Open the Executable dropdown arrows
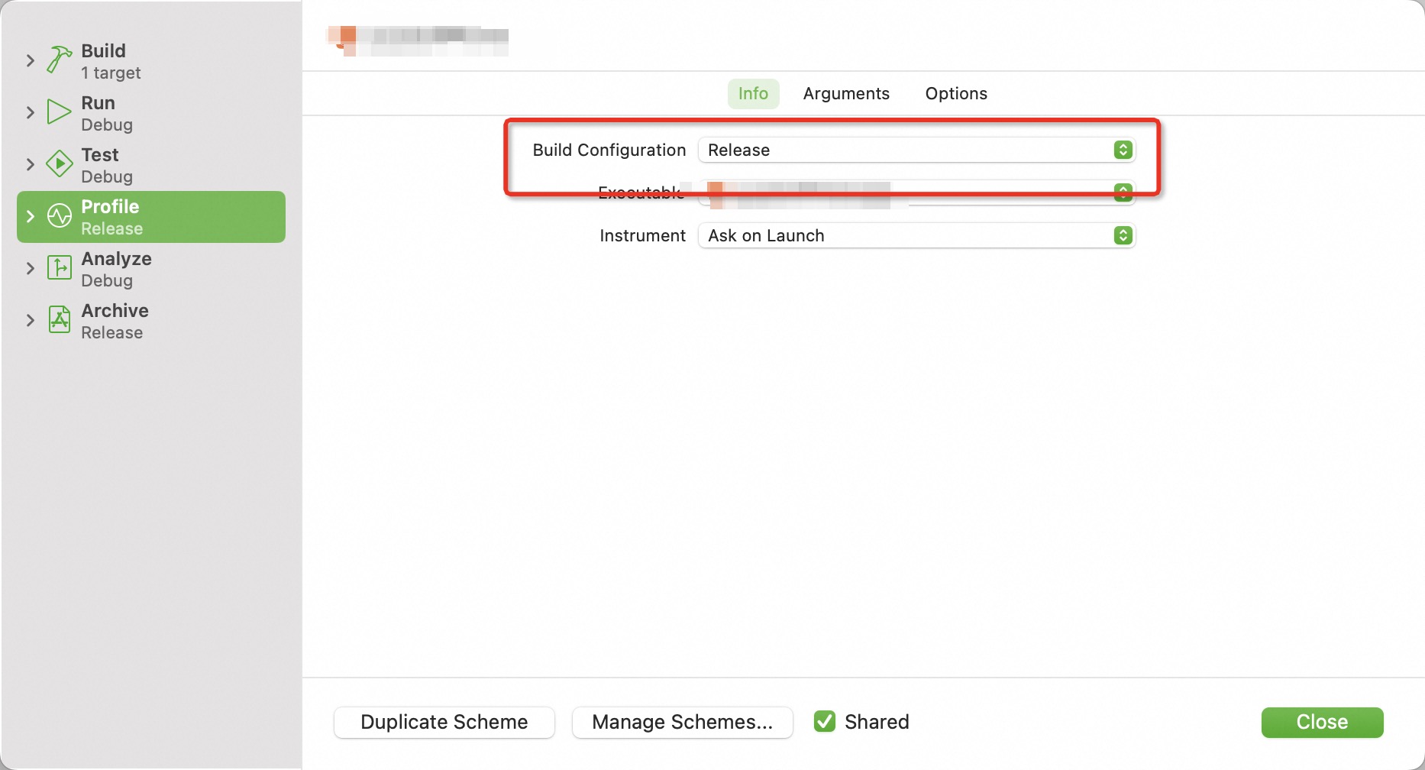The width and height of the screenshot is (1425, 770). pyautogui.click(x=1123, y=193)
